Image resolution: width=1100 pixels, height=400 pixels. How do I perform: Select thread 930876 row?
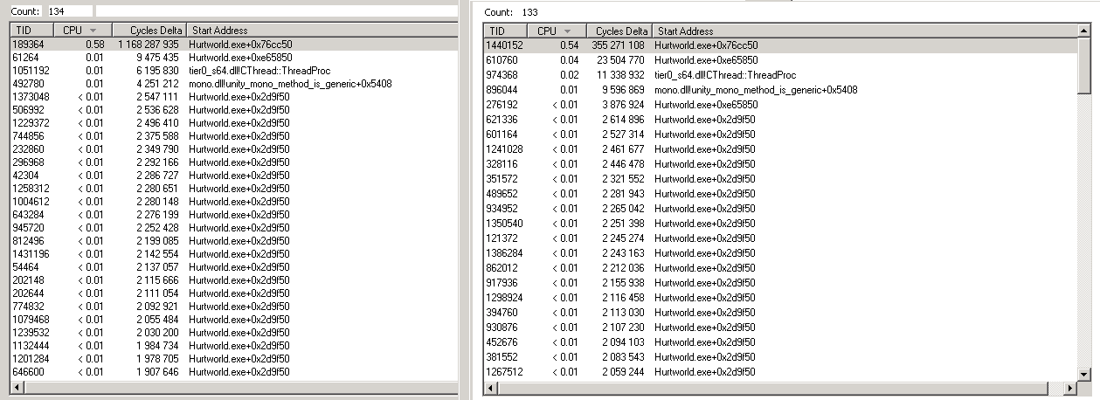(779, 327)
